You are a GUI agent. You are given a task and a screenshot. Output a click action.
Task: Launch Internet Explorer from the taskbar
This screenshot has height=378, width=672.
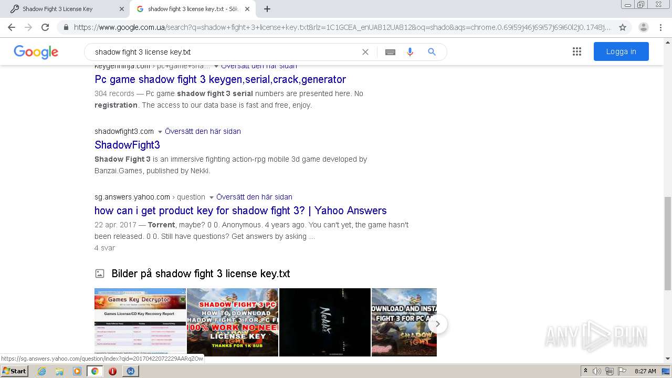point(41,371)
